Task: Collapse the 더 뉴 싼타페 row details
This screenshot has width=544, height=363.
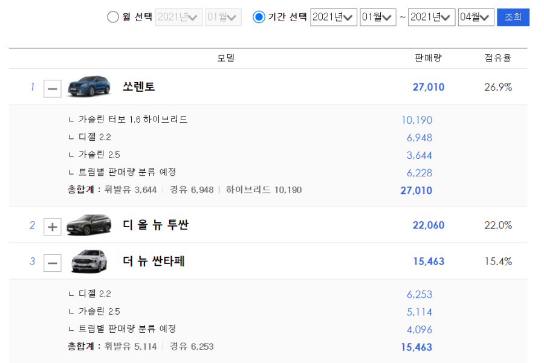Action: [x=53, y=263]
